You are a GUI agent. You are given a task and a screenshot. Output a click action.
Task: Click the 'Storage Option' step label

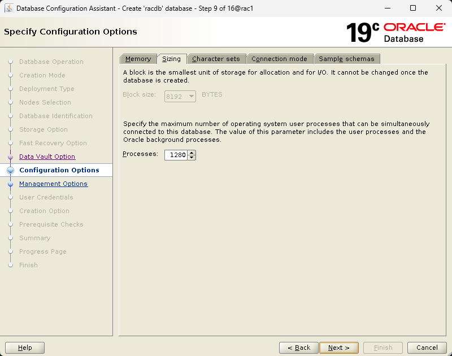click(44, 129)
